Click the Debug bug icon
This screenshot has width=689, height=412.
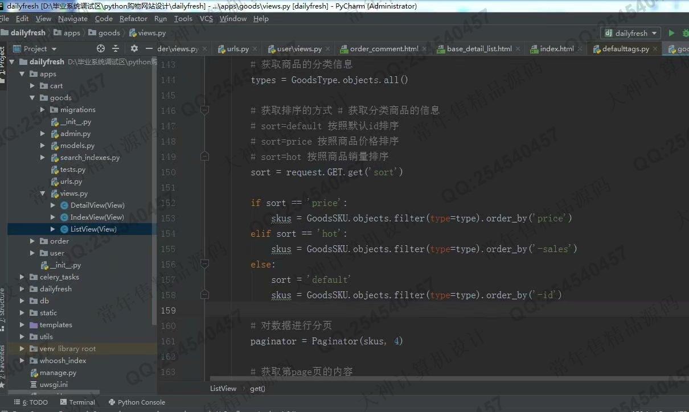click(685, 33)
